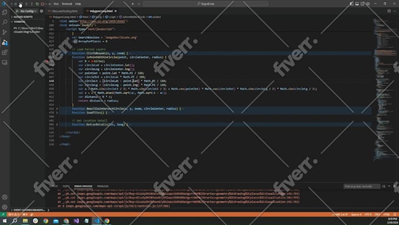Open the Source Control view
Viewport: 399px width, 225px height.
5,32
